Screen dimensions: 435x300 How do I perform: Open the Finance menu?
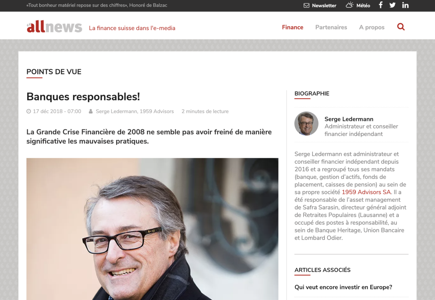pos(293,27)
